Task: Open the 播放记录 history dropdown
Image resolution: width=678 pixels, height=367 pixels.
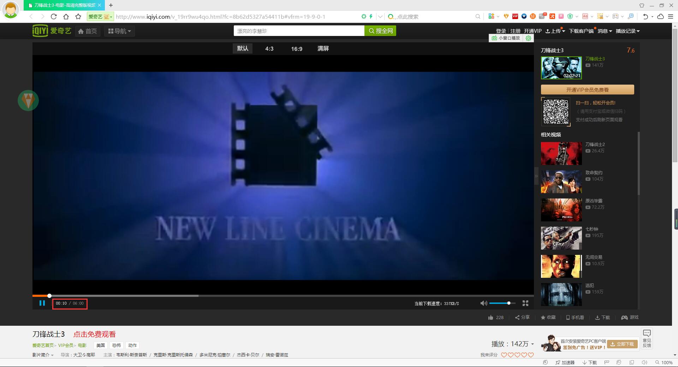Action: pyautogui.click(x=628, y=31)
